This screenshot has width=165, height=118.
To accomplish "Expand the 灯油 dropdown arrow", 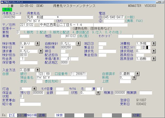I will point(34,89).
